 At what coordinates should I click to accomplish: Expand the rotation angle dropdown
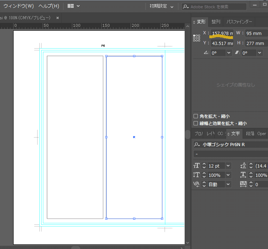tap(229, 53)
